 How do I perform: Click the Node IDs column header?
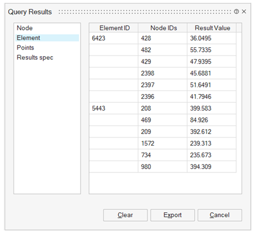point(163,28)
